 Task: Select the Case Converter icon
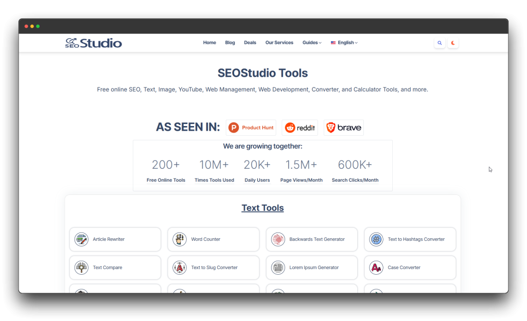(x=376, y=267)
